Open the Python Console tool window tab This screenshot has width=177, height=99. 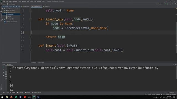(x=37, y=93)
